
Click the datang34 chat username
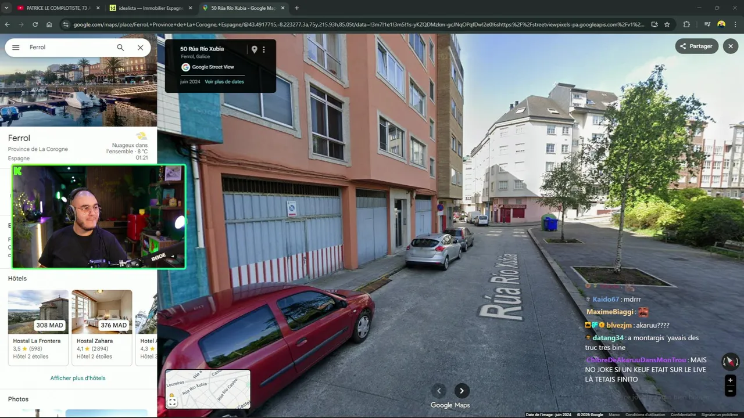(x=608, y=338)
